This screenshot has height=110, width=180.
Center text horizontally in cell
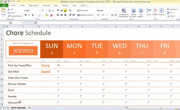point(62,15)
